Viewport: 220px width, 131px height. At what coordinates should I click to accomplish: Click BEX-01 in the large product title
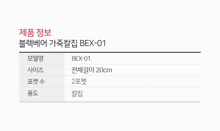point(93,43)
